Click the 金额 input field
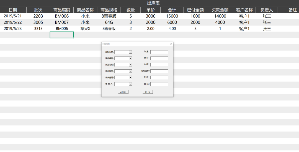Viewport: 299px width, 152px height. point(159,64)
